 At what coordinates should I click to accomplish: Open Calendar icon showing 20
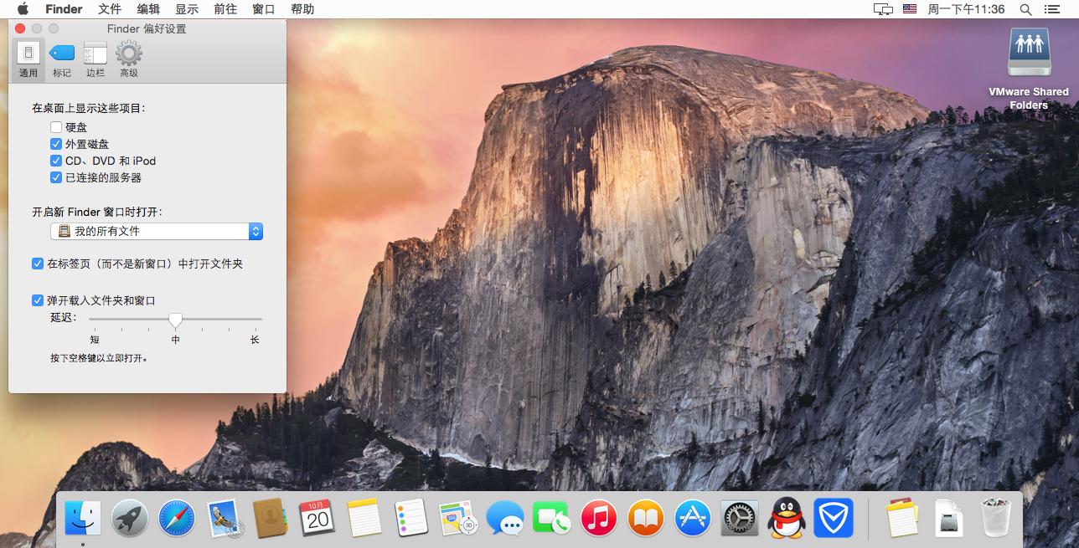(x=318, y=519)
